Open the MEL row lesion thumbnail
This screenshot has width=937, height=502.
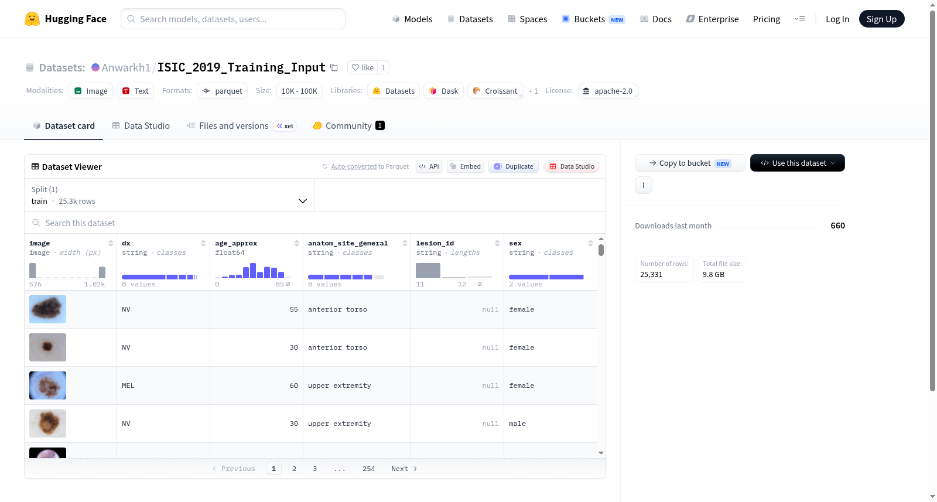47,385
